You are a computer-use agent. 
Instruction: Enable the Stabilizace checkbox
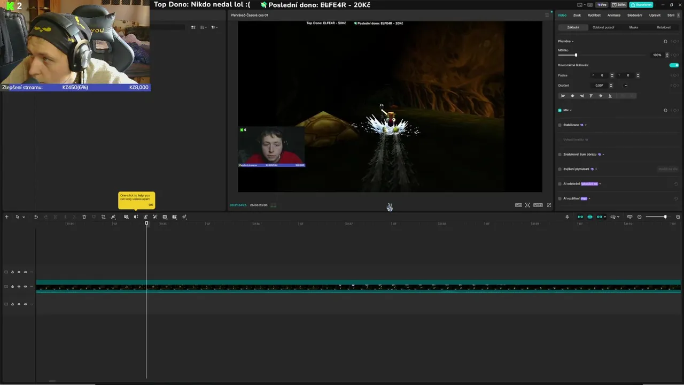[559, 125]
